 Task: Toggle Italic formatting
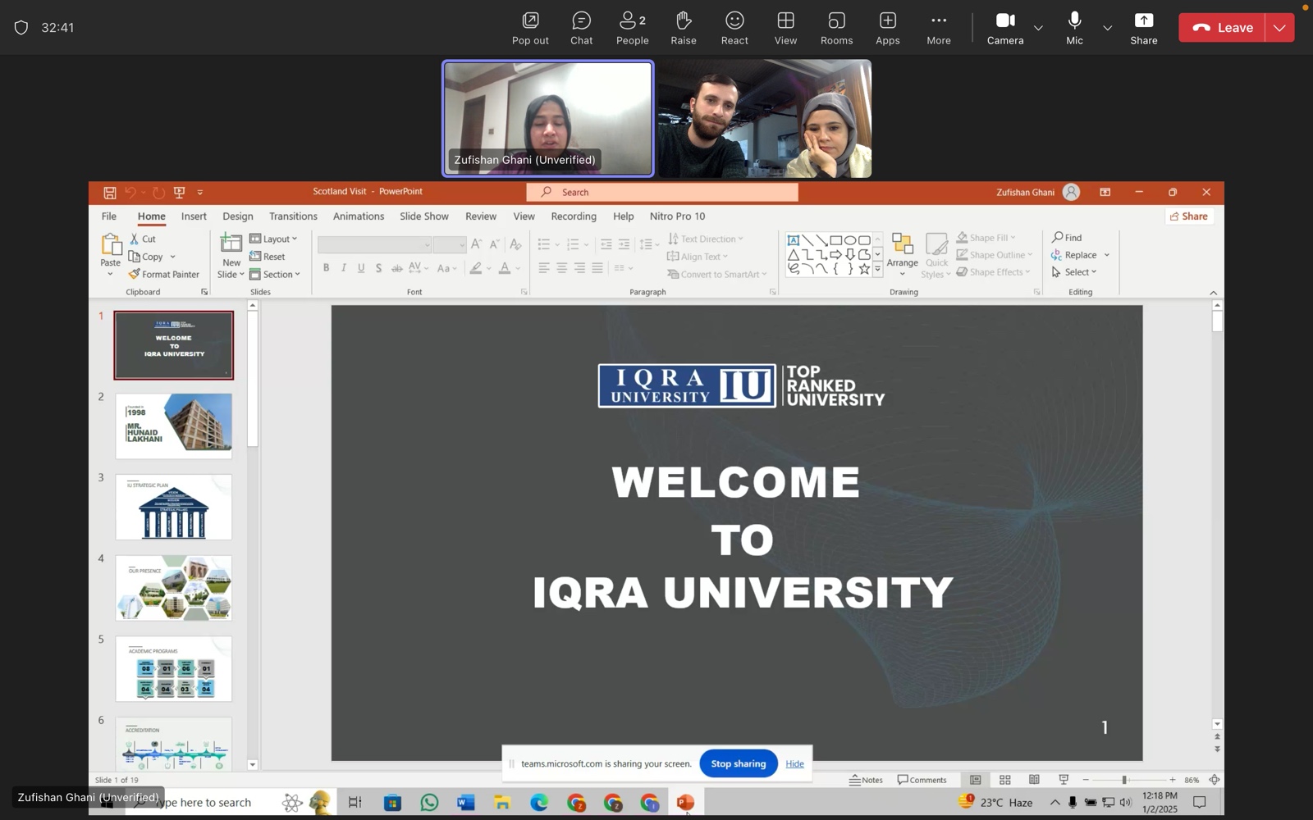(x=343, y=268)
